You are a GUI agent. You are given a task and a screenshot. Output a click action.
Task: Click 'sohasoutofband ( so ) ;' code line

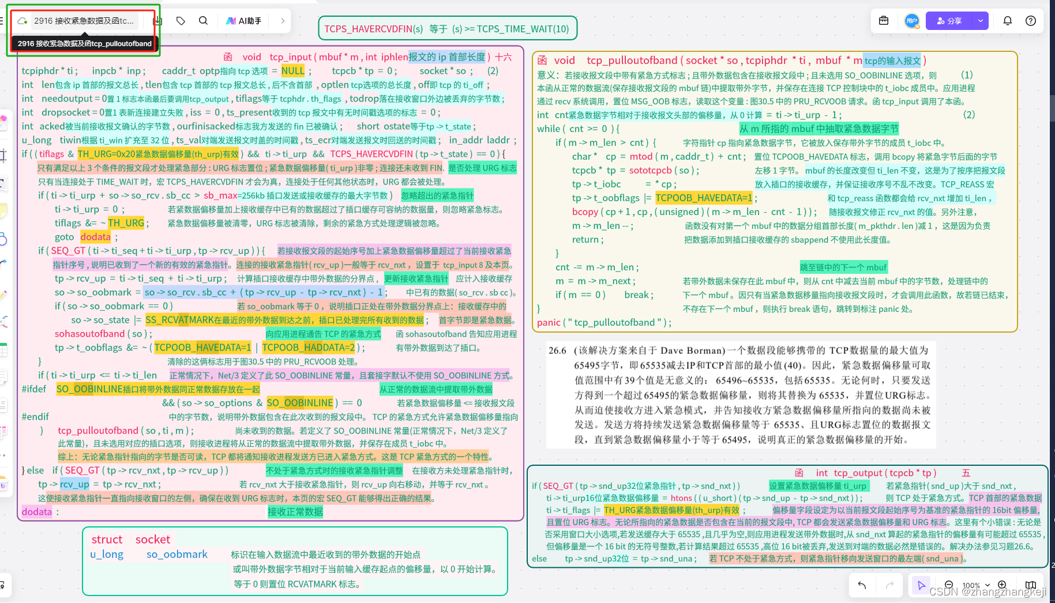[103, 334]
